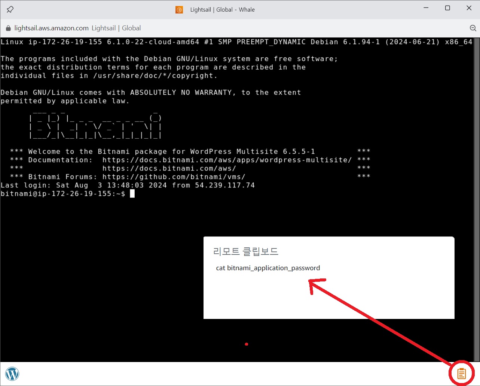Select the cat bitnami_application_password clipboard entry
Viewport: 480px width, 386px height.
point(268,268)
